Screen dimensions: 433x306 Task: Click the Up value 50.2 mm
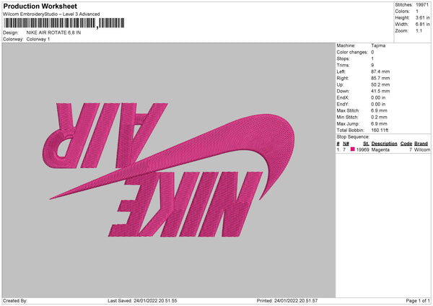[380, 84]
